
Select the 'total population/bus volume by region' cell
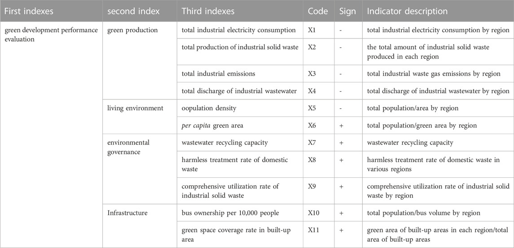coord(438,213)
